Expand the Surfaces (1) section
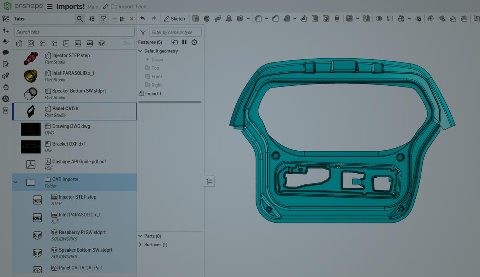Image resolution: width=480 pixels, height=277 pixels. pos(140,244)
